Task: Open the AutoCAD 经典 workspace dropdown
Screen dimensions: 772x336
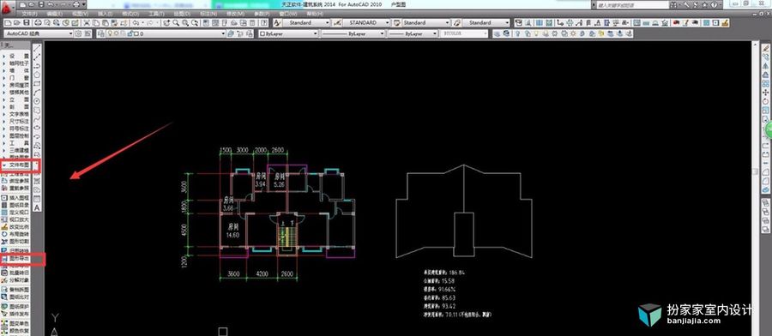Action: (39, 33)
